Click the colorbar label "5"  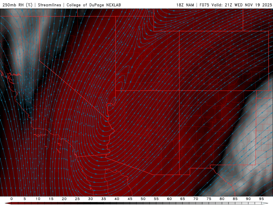[x=25, y=199]
